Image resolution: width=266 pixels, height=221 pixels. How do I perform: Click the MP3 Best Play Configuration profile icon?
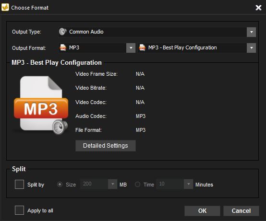tap(142, 47)
